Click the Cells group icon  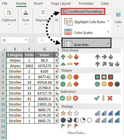coord(118,14)
